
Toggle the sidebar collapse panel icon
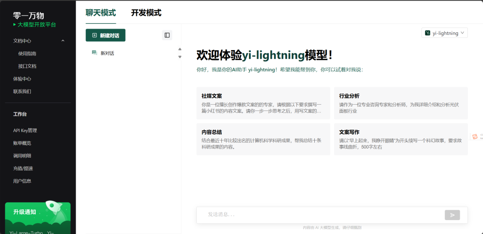(167, 35)
